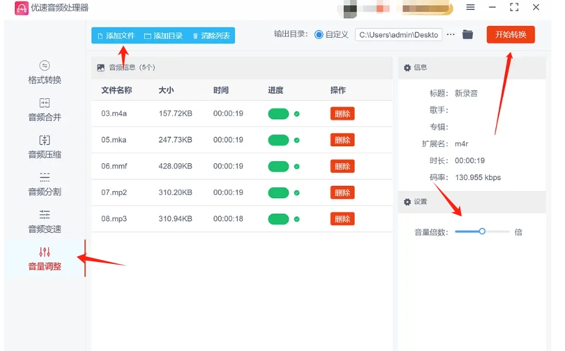Adjust the 音量倍数 volume slider handle
Image resolution: width=565 pixels, height=351 pixels.
click(482, 231)
